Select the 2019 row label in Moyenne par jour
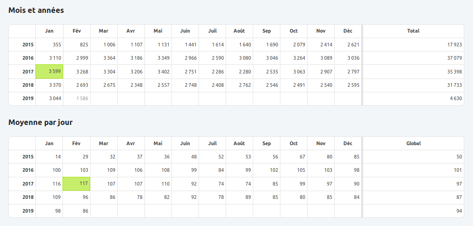 [28, 211]
